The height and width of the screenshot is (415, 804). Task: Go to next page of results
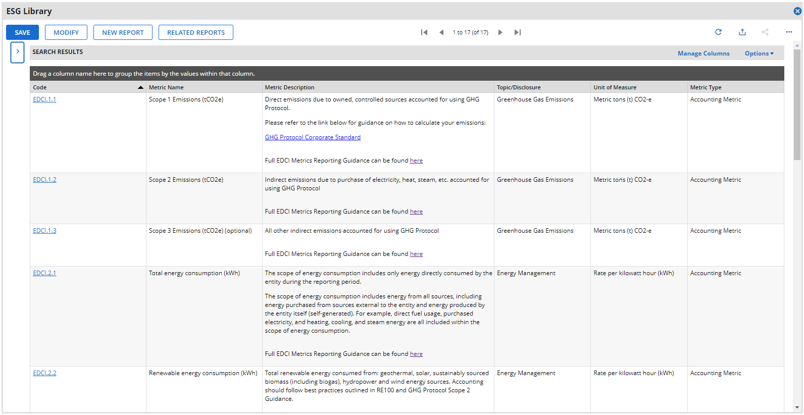coord(500,32)
